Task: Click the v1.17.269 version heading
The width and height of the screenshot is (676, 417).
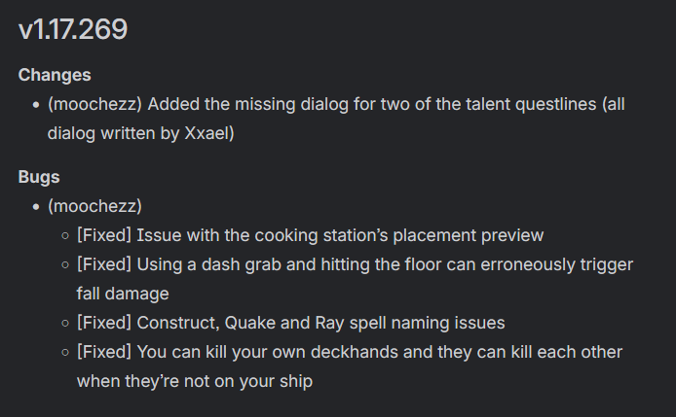Action: click(73, 30)
